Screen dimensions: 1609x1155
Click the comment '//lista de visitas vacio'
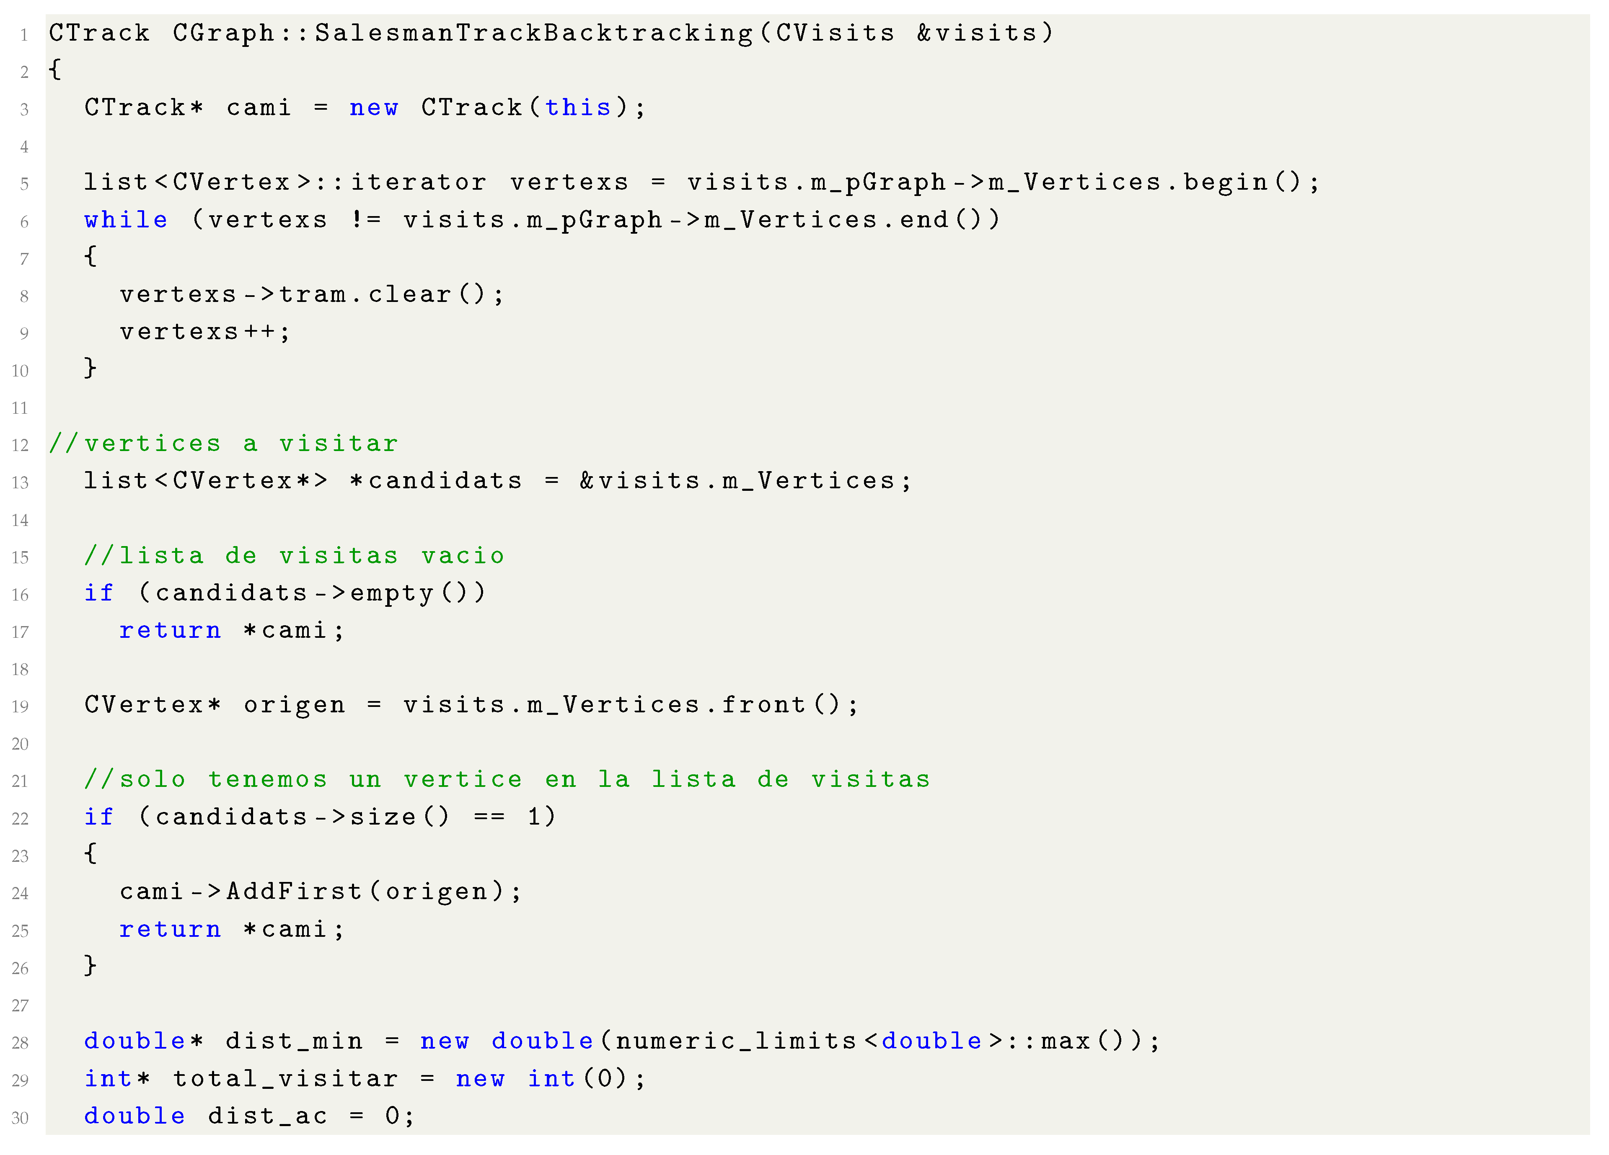294,556
